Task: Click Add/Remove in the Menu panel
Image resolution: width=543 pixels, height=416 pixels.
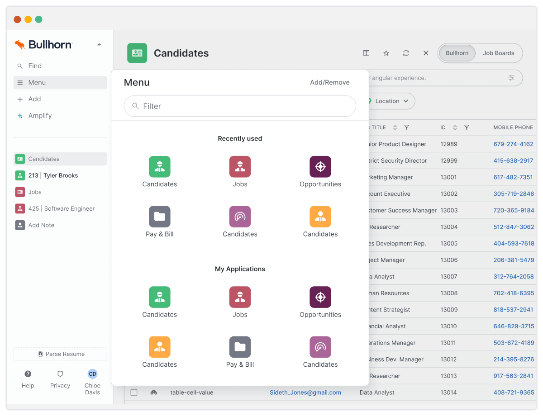Action: click(330, 82)
